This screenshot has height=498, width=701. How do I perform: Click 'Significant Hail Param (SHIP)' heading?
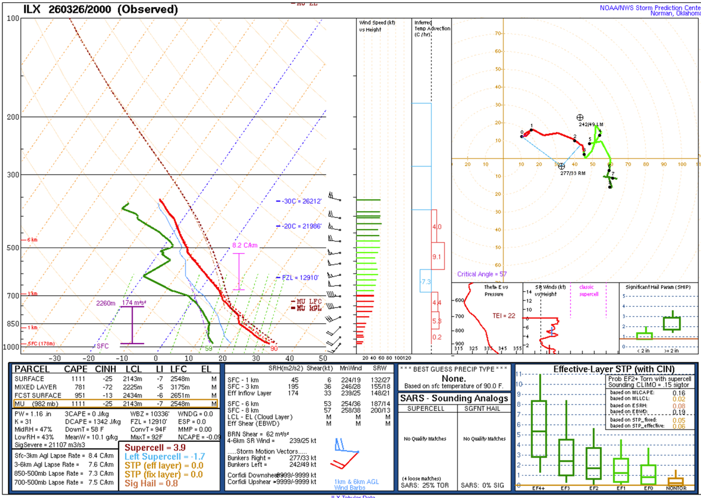pos(658,288)
